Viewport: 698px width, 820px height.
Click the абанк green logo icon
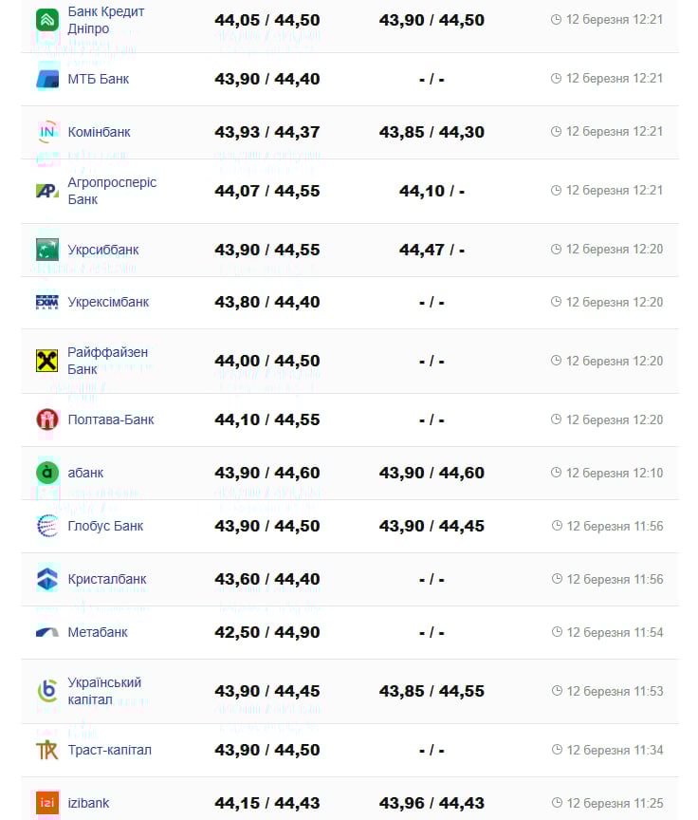tap(47, 473)
